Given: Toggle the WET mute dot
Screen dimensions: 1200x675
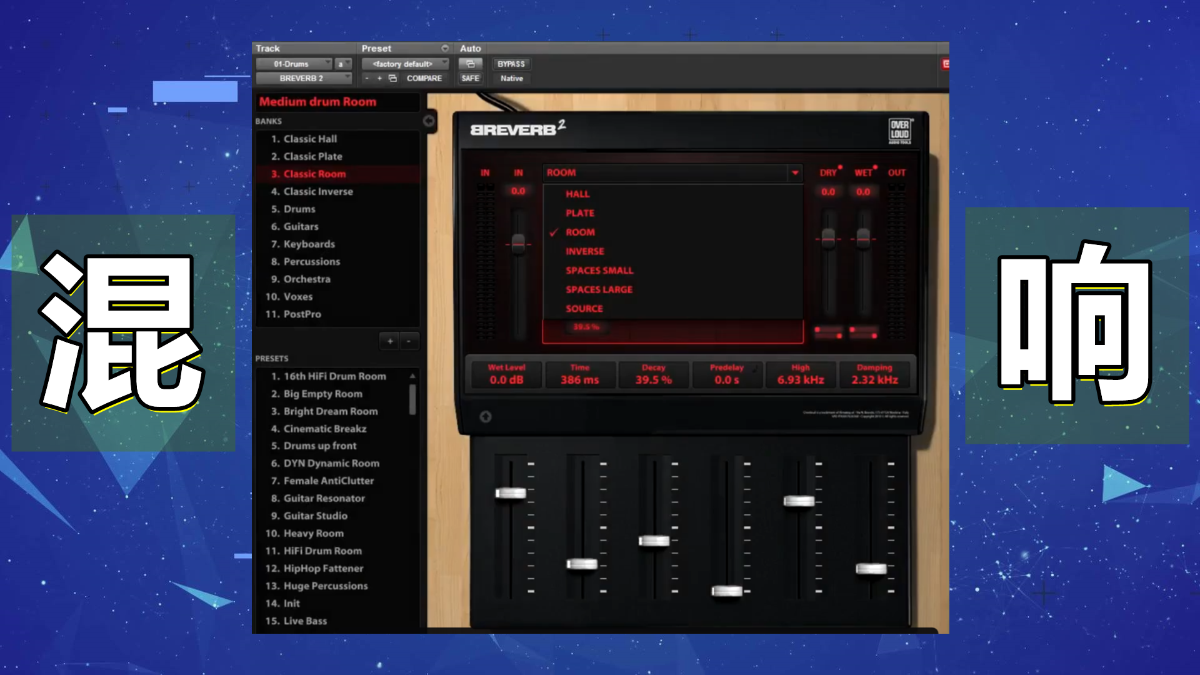Looking at the screenshot, I should pyautogui.click(x=875, y=167).
